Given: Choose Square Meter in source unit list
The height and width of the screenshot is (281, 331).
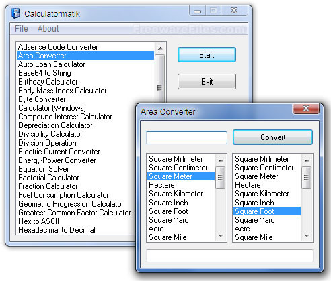Looking at the screenshot, I should click(x=181, y=176).
